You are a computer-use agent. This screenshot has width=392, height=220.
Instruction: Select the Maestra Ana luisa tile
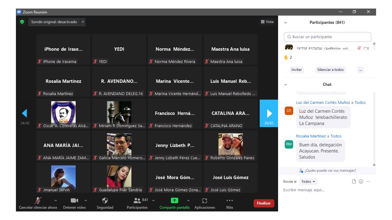(x=231, y=49)
